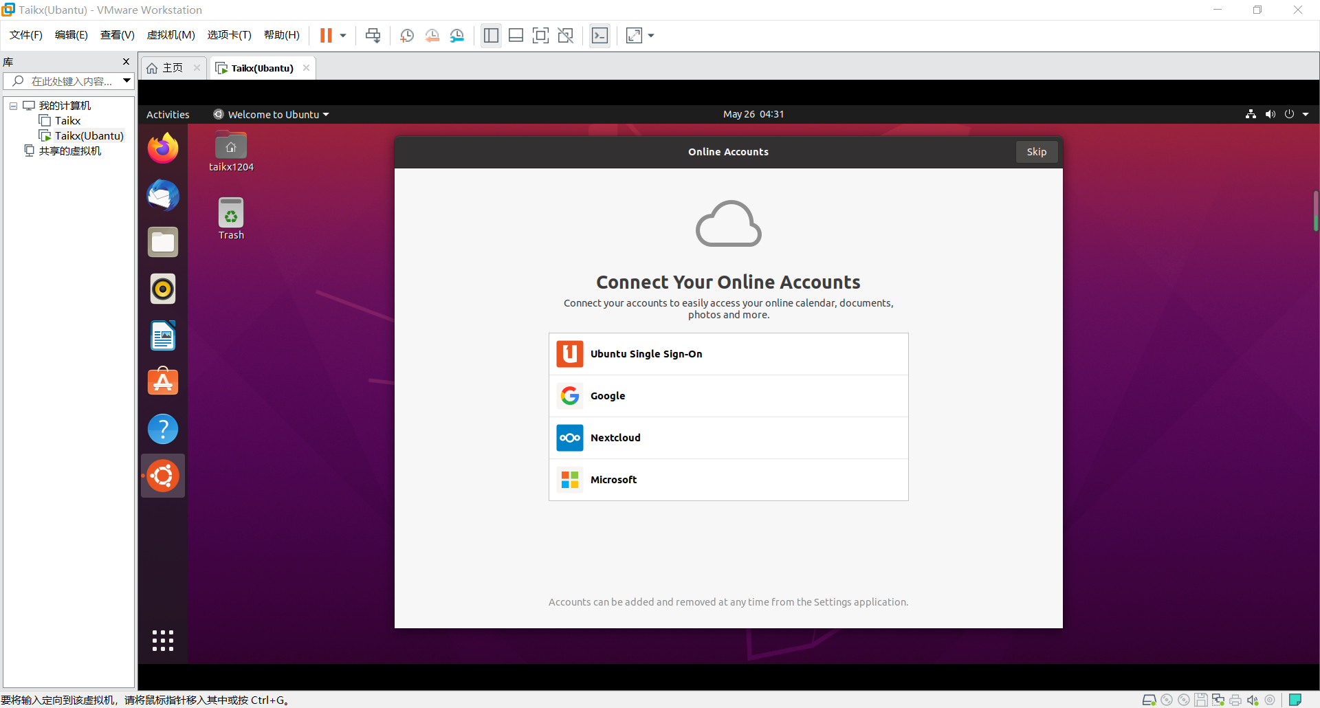Skip the Online Accounts setup

coord(1037,151)
